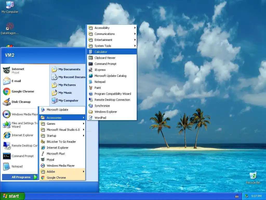Image resolution: width=266 pixels, height=200 pixels.
Task: Click the Notepad icon in Accessories submenu
Action: (x=91, y=82)
